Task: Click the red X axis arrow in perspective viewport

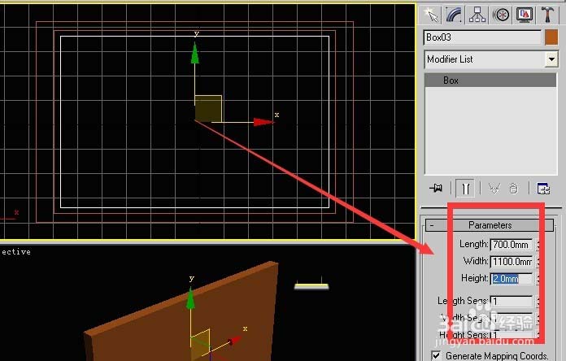Action: [x=235, y=340]
